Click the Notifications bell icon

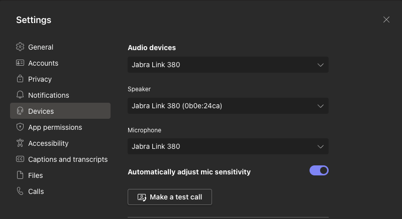tap(20, 95)
